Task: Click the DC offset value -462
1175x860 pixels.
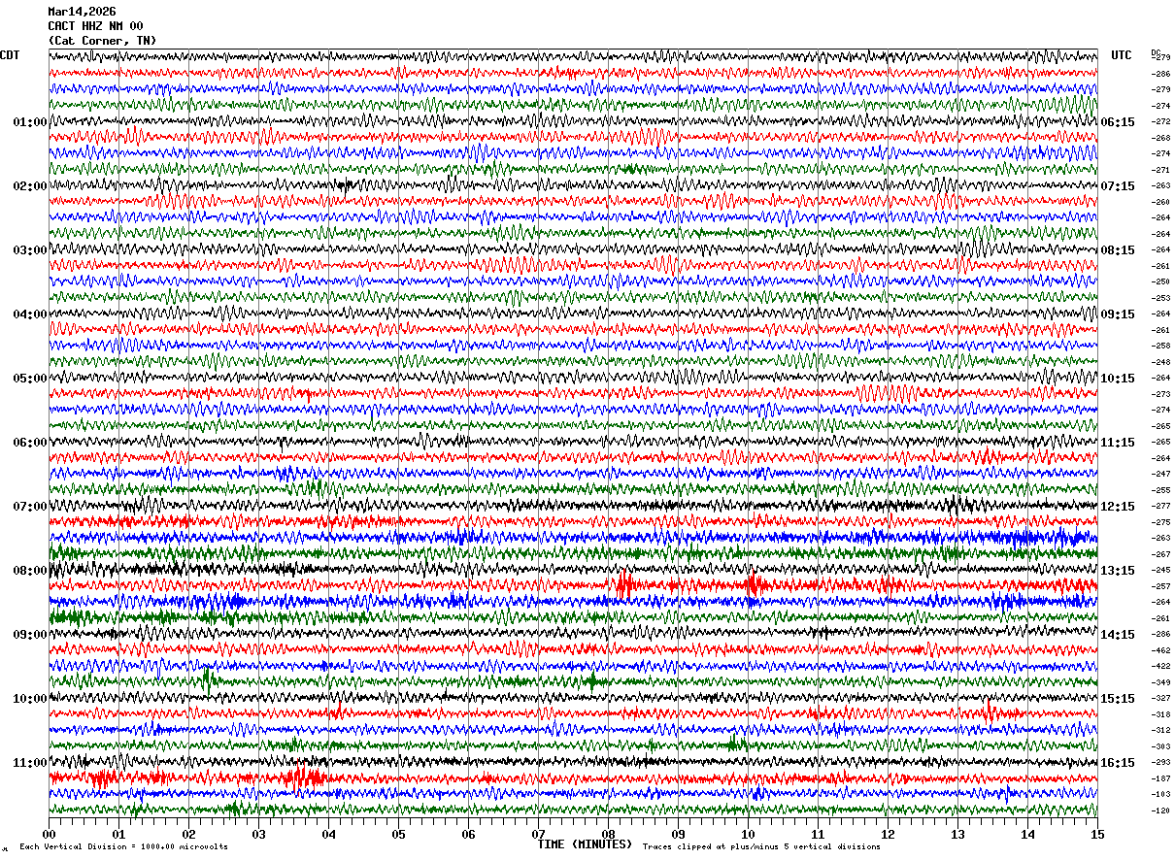Action: 1160,650
